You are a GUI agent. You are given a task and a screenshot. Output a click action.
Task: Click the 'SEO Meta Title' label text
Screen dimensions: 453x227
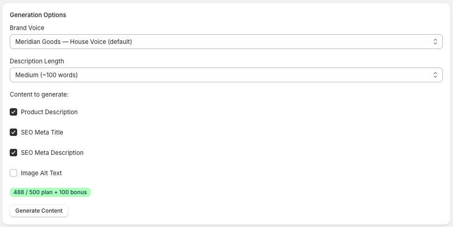coord(42,132)
